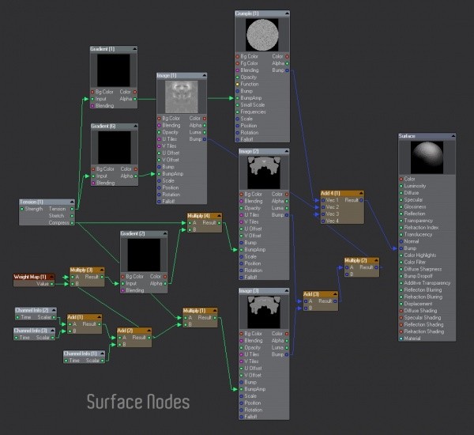Screen dimensions: 474x435
Task: Click the Gradient (1) black color preview
Action: 113,70
